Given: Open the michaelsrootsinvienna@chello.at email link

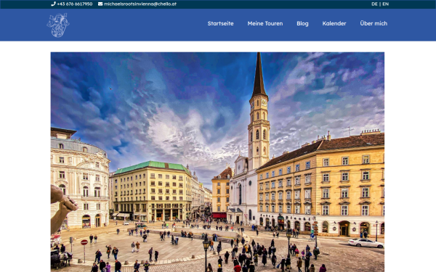Looking at the screenshot, I should click(140, 4).
